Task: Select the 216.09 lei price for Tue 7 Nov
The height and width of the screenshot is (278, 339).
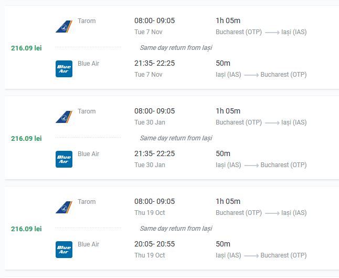Action: [26, 48]
